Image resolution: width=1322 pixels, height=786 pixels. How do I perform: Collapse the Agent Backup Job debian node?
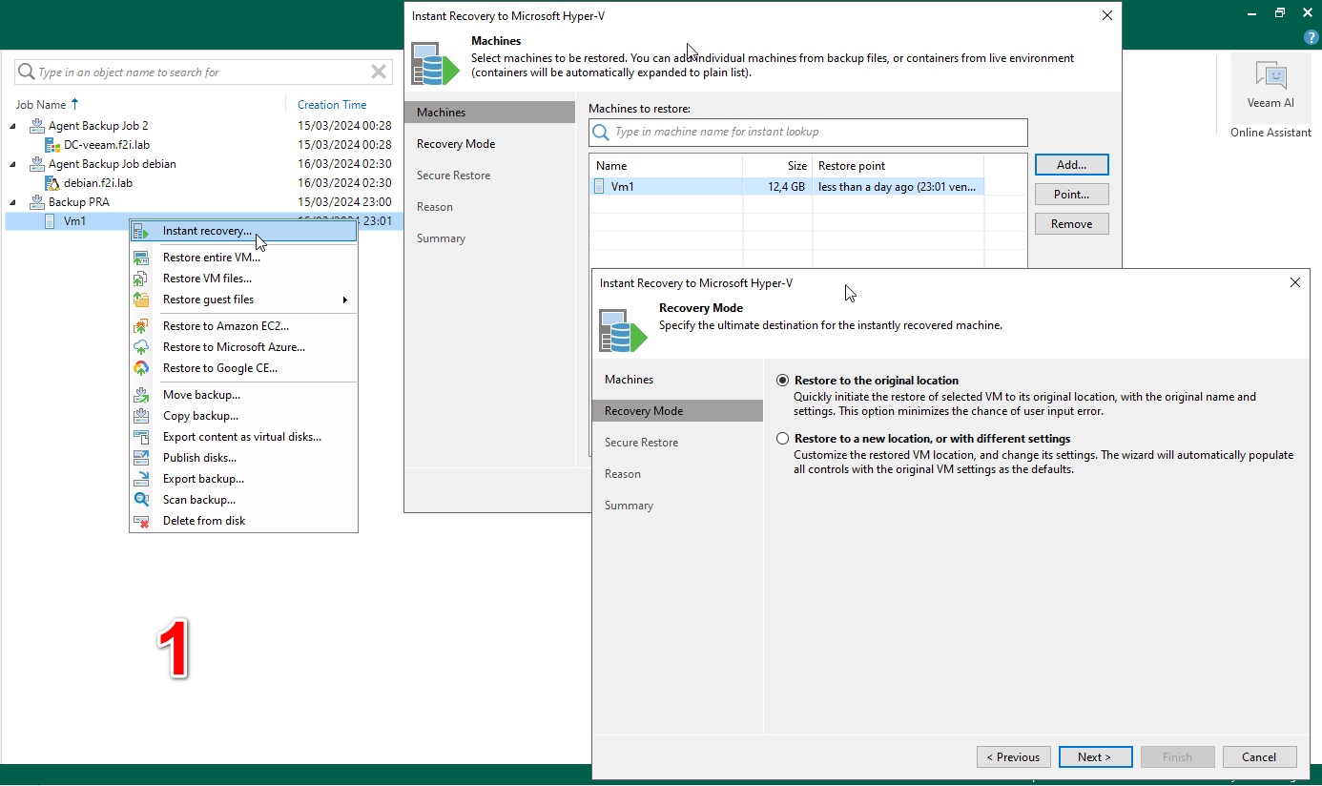pos(13,164)
